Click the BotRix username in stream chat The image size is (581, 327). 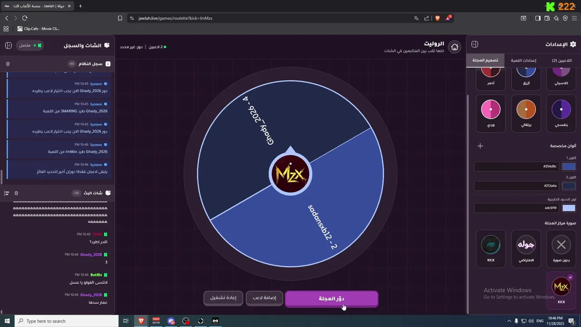click(x=96, y=275)
